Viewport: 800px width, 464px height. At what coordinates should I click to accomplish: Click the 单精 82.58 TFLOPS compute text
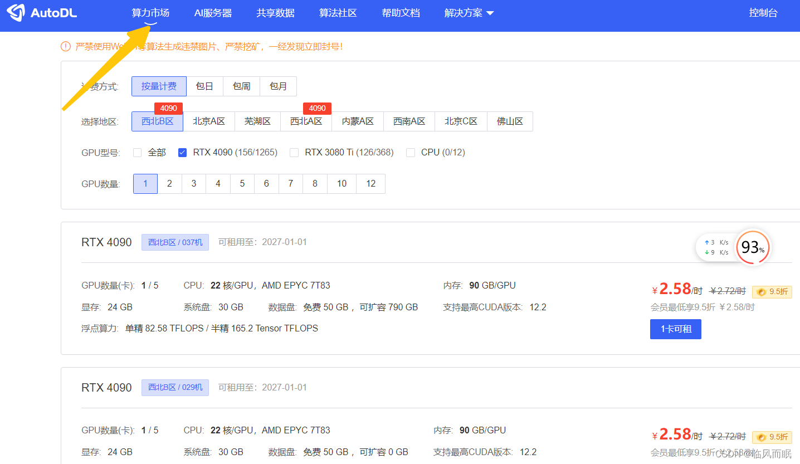[x=164, y=329]
